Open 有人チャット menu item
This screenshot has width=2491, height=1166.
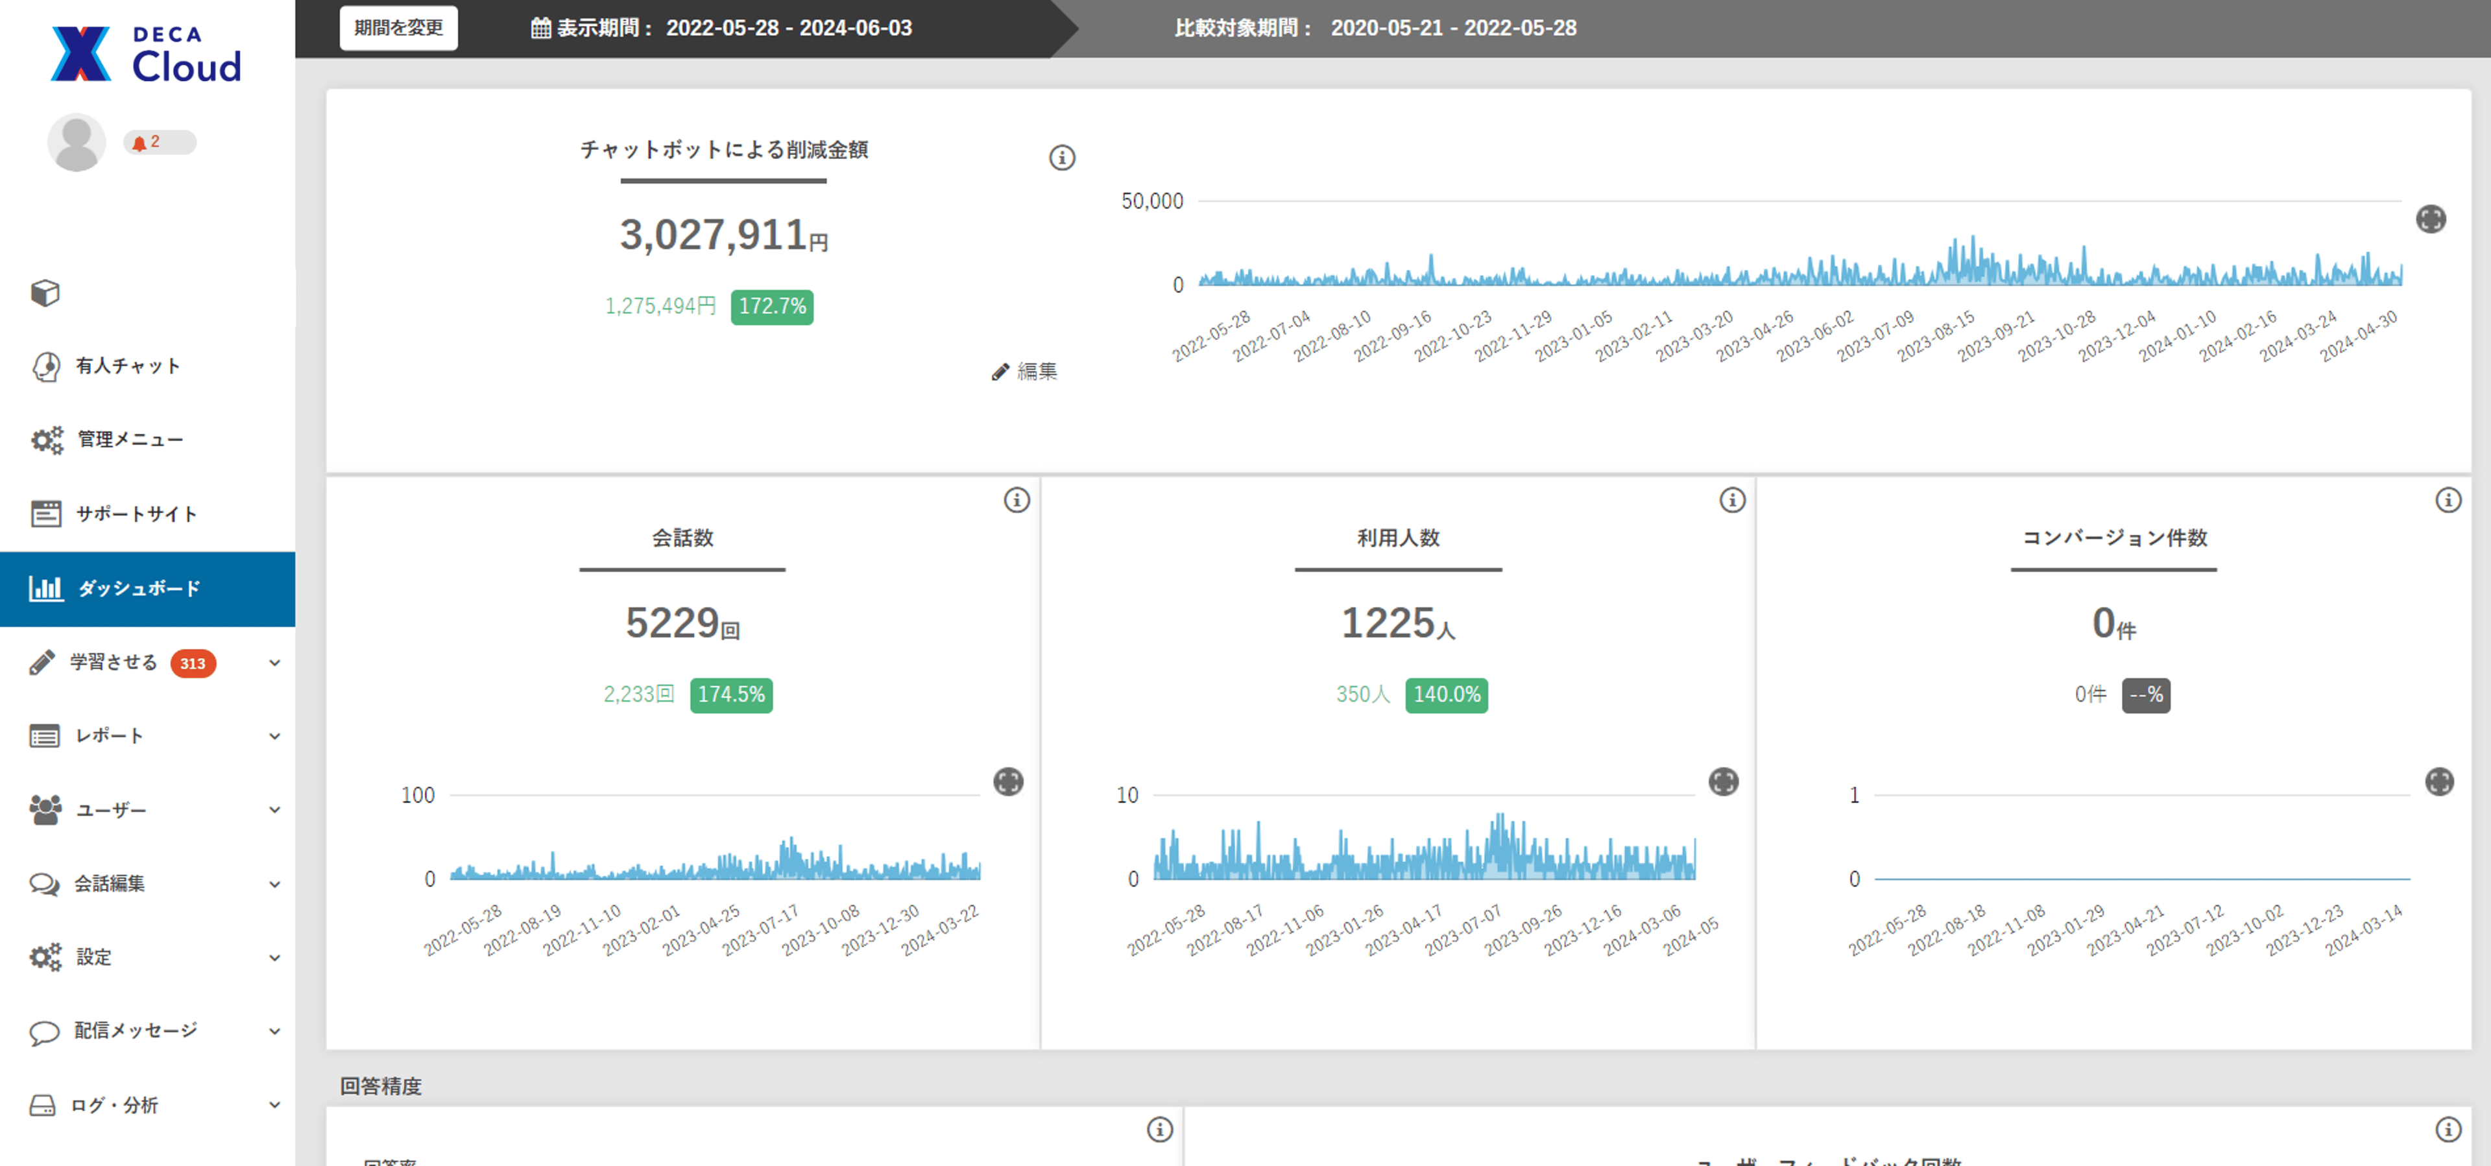[147, 366]
